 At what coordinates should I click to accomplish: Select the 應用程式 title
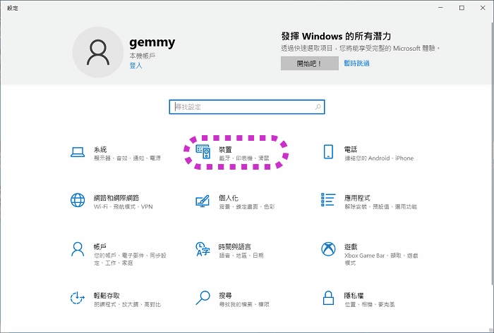[357, 198]
